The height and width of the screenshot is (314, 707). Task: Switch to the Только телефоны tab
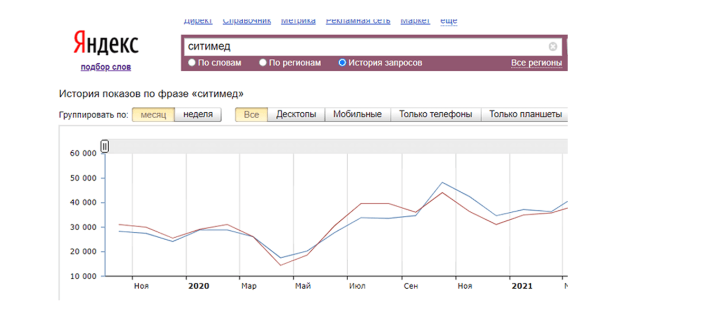point(435,114)
